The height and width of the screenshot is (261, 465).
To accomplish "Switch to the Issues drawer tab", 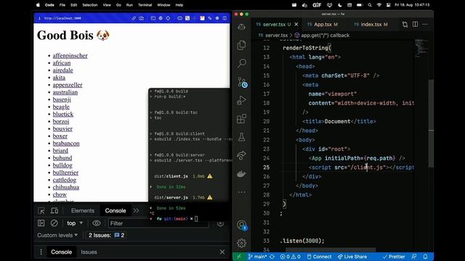I will [x=89, y=252].
